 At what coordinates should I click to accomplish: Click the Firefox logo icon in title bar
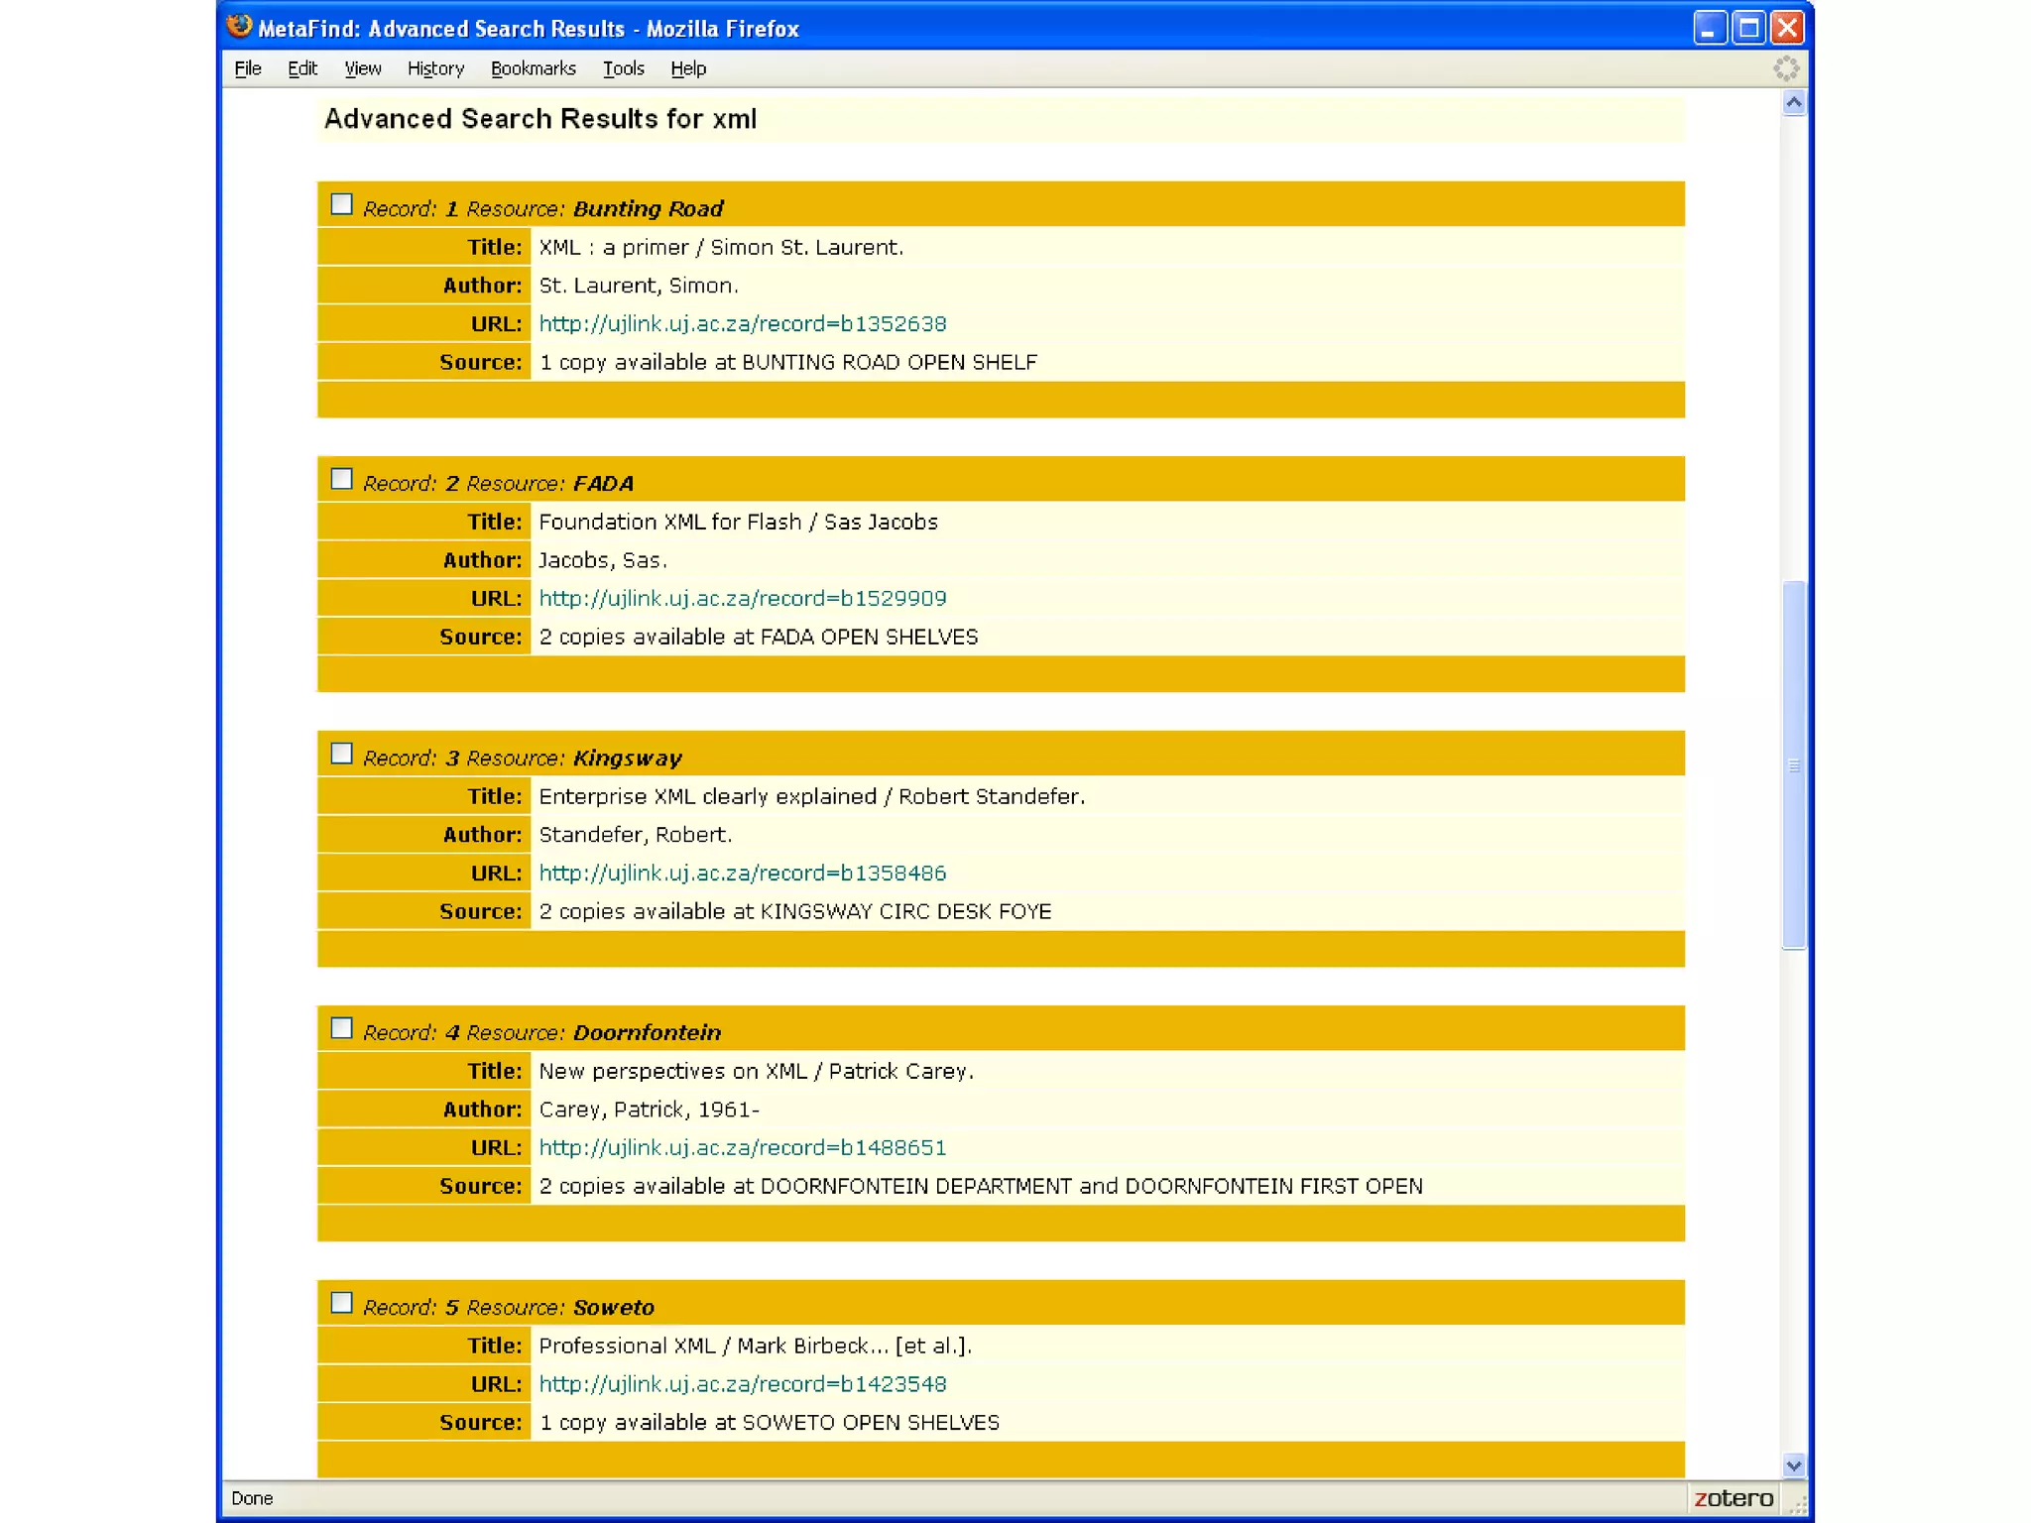click(x=239, y=27)
